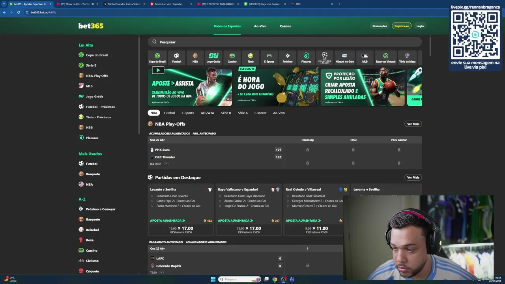The height and width of the screenshot is (284, 505).
Task: Click the Cassino É Hora do Jogo banner
Action: pyautogui.click(x=277, y=87)
